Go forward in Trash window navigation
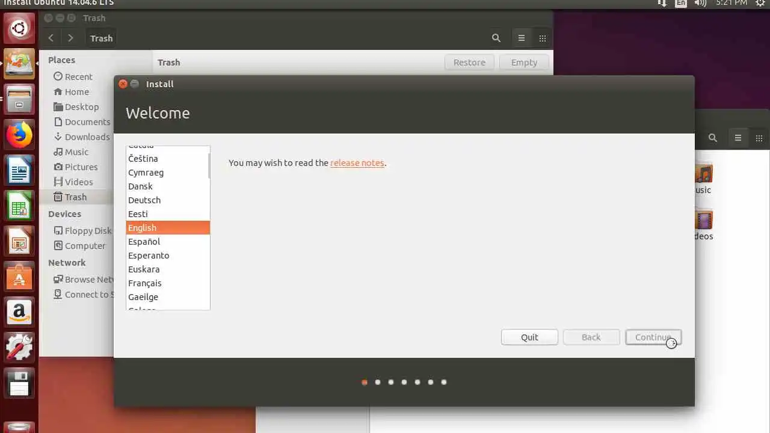 tap(71, 38)
